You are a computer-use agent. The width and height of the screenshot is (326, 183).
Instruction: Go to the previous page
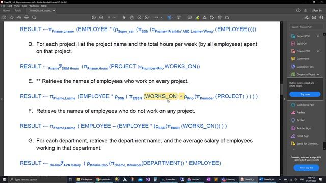point(94,18)
